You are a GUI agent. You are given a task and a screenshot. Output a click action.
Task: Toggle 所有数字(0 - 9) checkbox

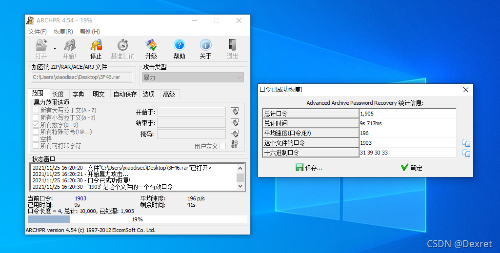click(36, 125)
